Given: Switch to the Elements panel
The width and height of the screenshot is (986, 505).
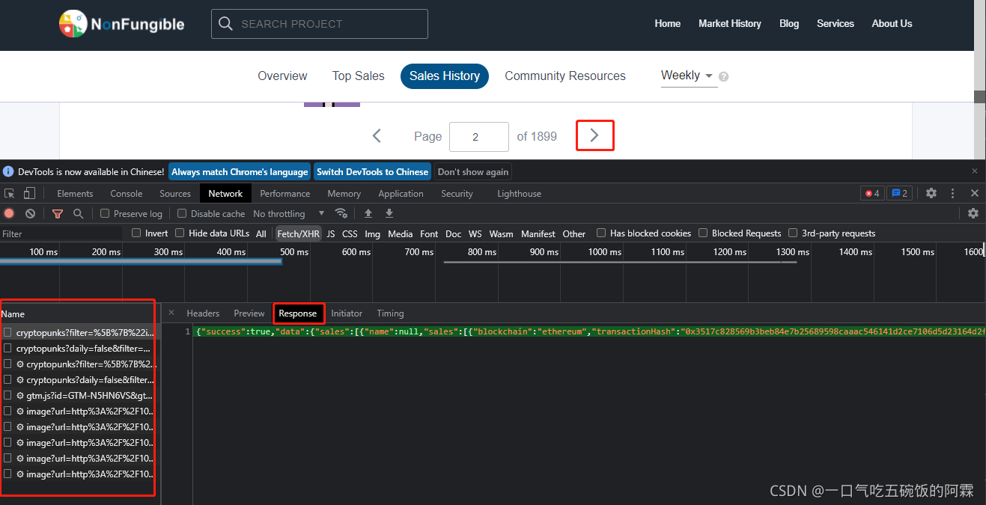Looking at the screenshot, I should [75, 193].
